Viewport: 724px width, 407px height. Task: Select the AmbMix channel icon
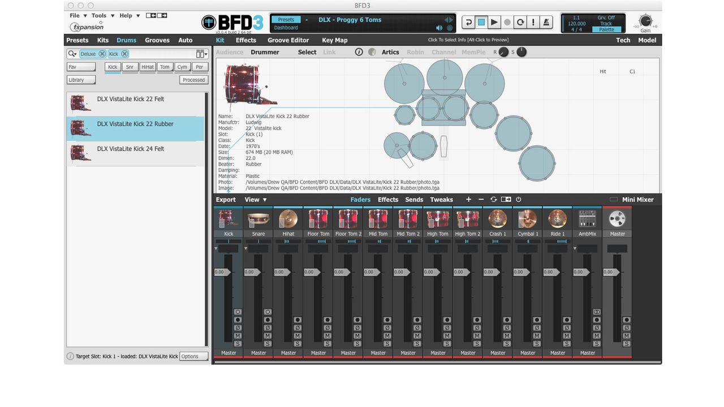pyautogui.click(x=588, y=219)
